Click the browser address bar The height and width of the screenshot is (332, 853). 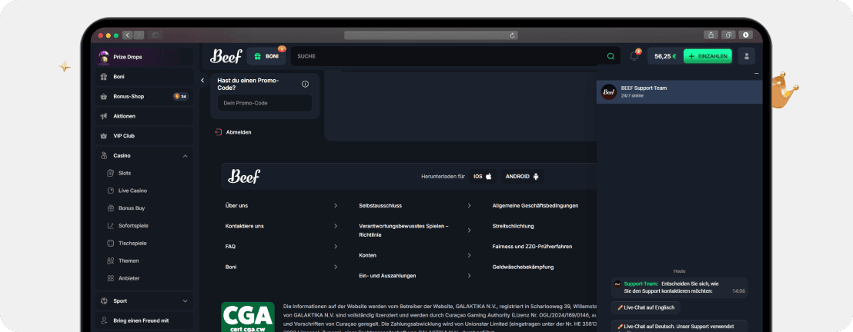[x=431, y=35]
